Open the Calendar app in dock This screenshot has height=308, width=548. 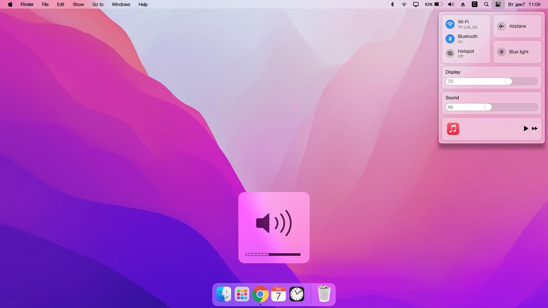279,294
